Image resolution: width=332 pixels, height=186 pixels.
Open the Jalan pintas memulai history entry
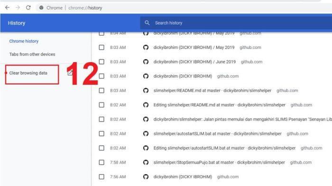pos(243,119)
